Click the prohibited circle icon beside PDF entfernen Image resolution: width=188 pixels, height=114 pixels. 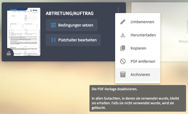[123, 62]
